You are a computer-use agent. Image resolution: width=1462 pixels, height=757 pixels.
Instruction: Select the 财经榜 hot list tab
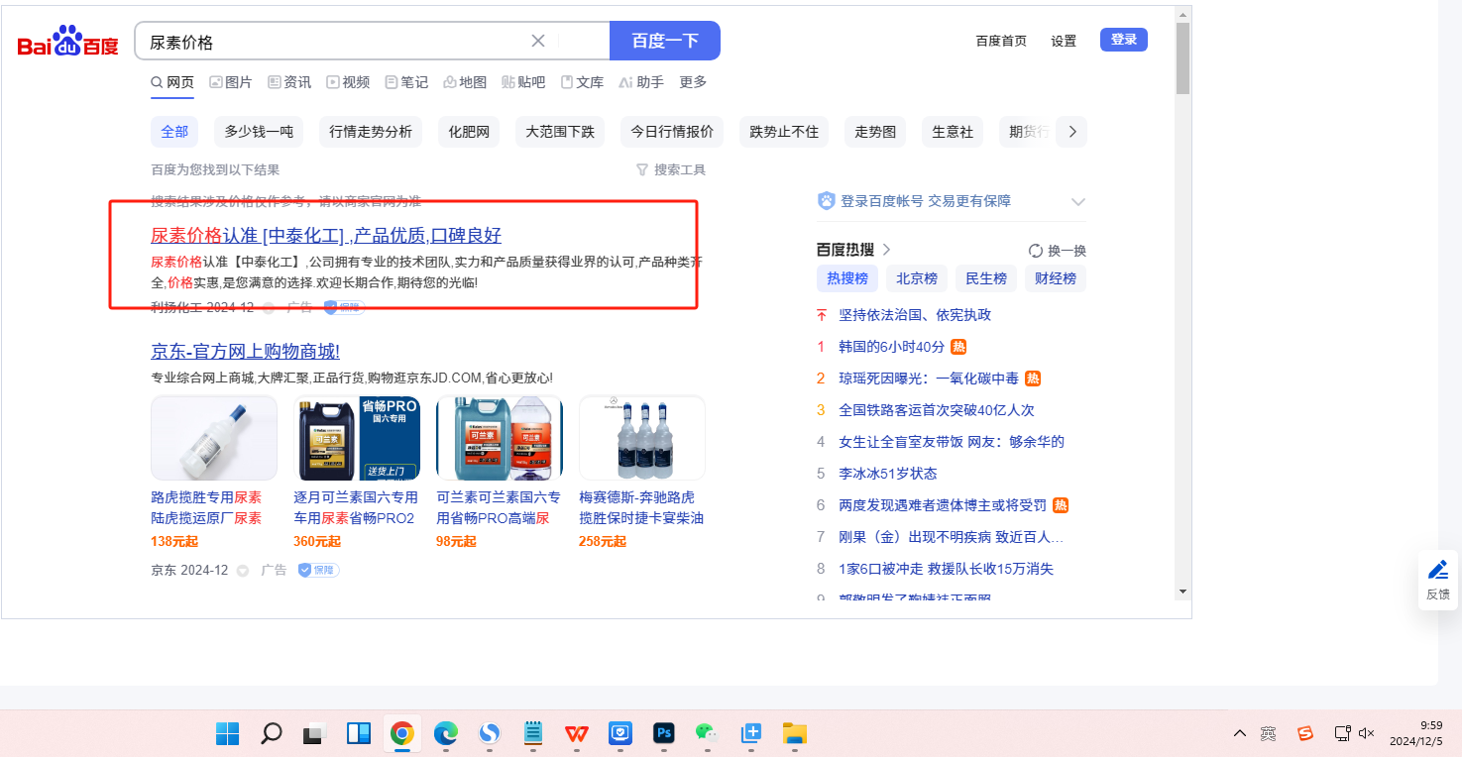coord(1055,278)
